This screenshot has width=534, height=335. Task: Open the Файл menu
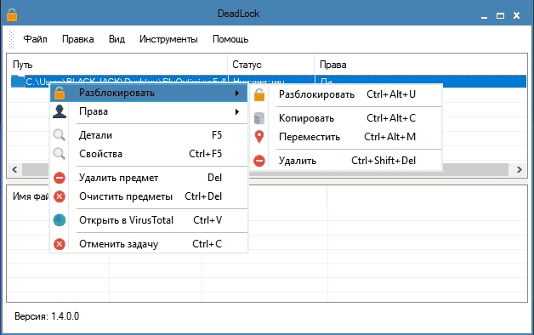(35, 39)
